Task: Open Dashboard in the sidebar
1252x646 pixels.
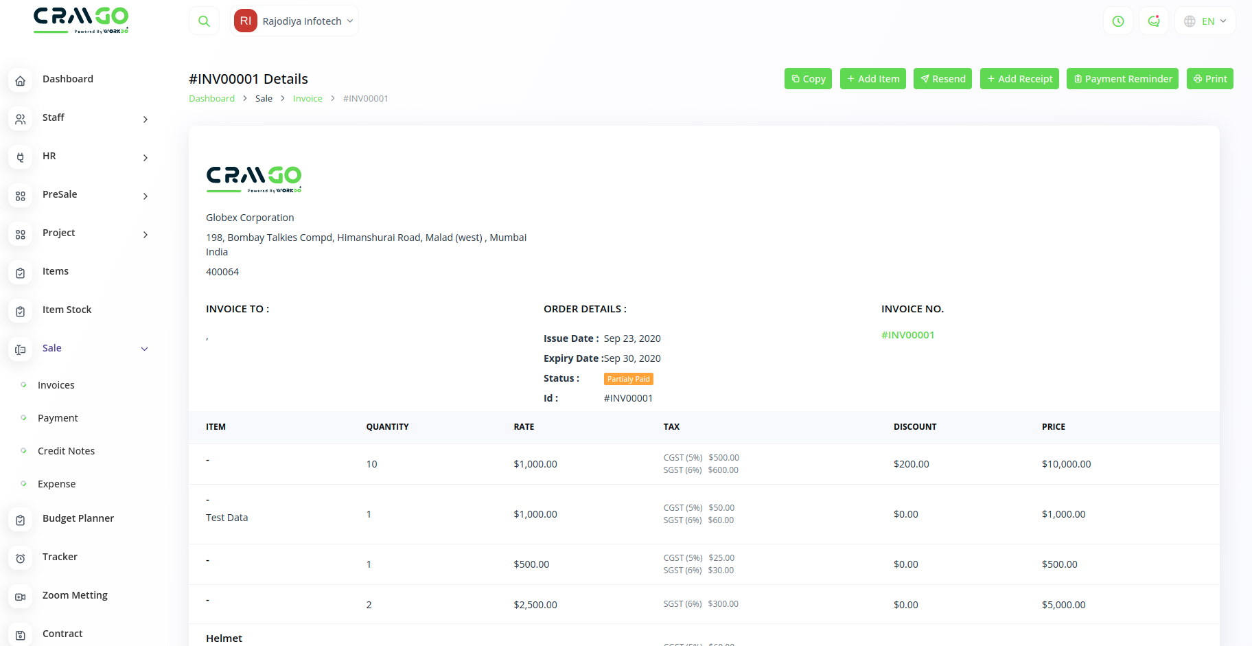Action: click(x=68, y=79)
